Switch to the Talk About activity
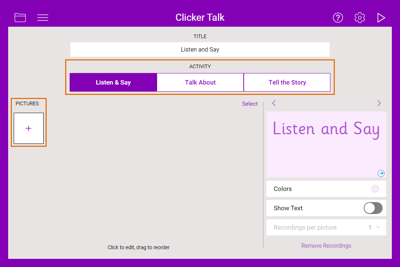 pos(200,82)
